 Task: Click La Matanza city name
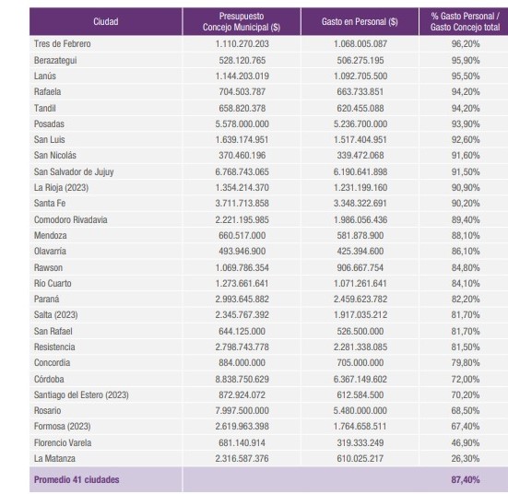tap(54, 459)
